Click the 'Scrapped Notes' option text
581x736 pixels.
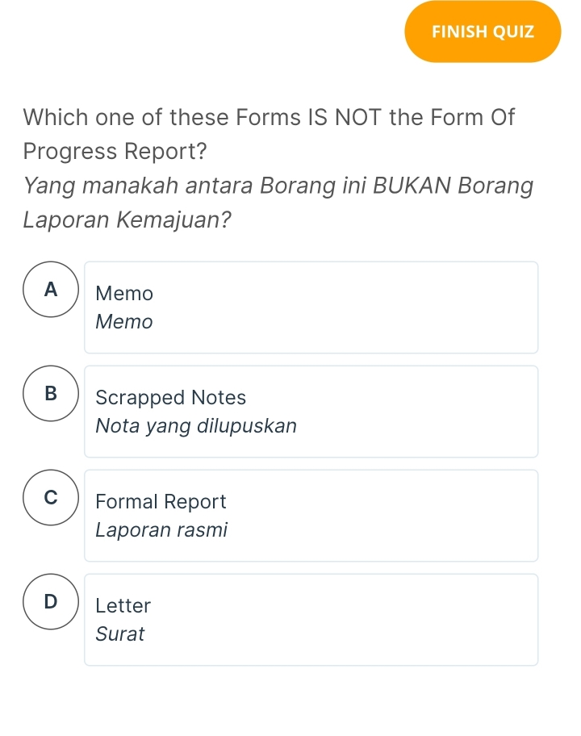(171, 398)
